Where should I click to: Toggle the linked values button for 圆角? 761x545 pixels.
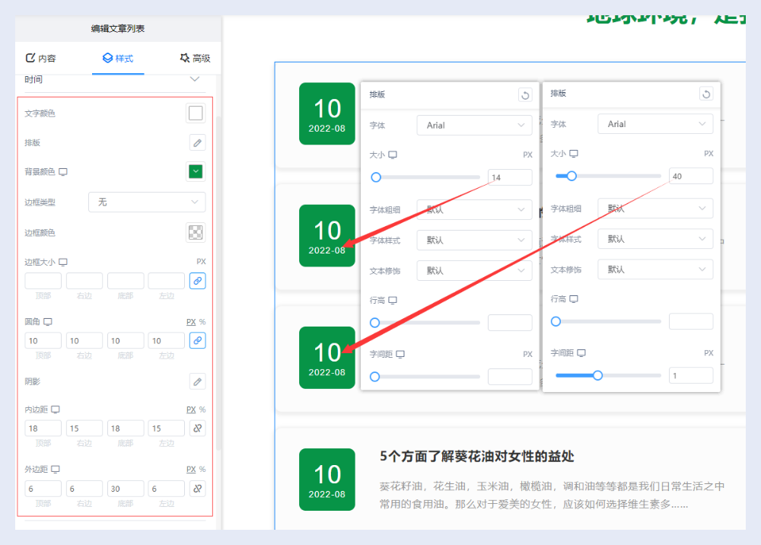197,340
